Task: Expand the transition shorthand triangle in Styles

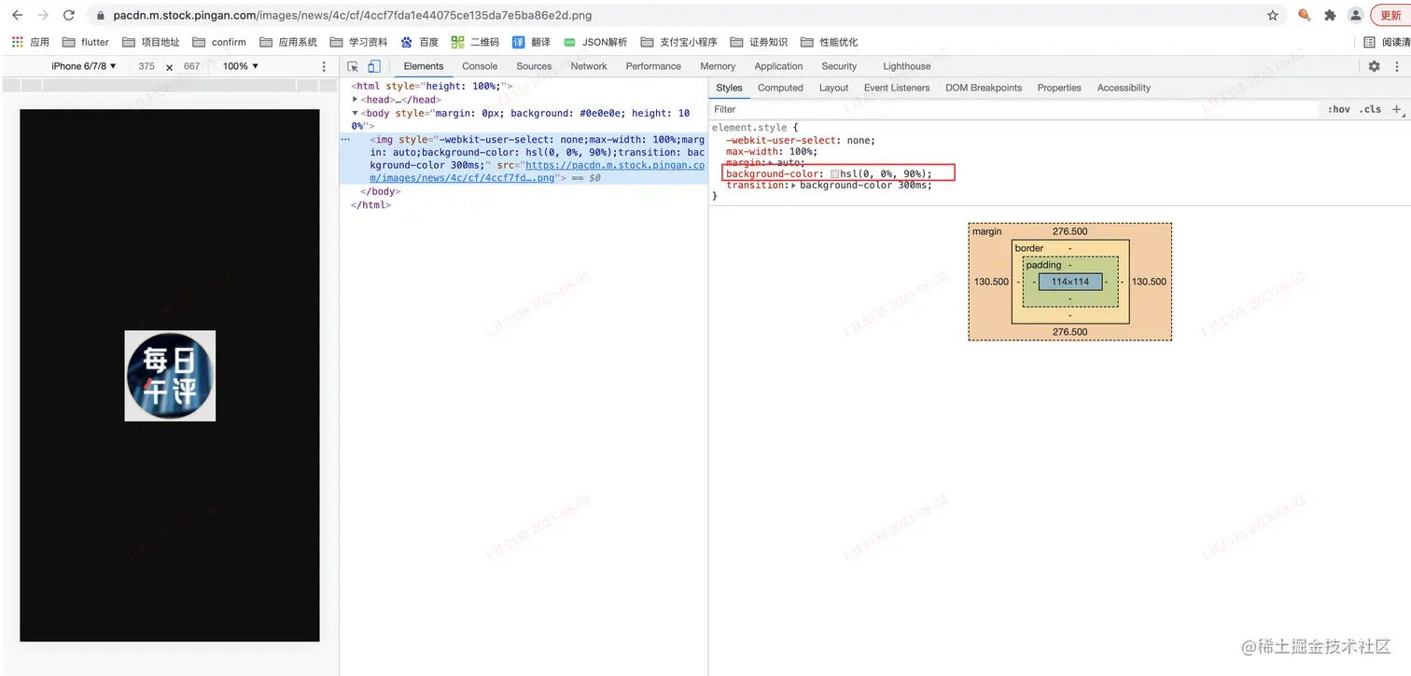Action: pyautogui.click(x=794, y=186)
